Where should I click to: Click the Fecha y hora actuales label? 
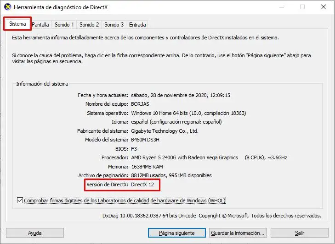pyautogui.click(x=103, y=95)
